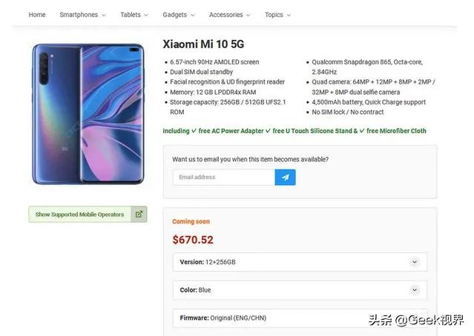
Task: Click the Xiaomi Mi 10 5G title
Action: [203, 44]
